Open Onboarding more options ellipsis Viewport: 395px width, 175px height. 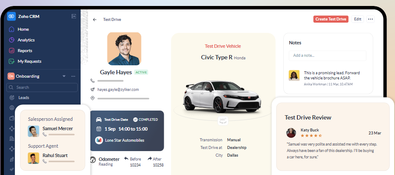[73, 76]
